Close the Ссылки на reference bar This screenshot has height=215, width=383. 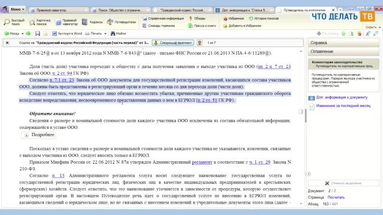click(x=7, y=42)
